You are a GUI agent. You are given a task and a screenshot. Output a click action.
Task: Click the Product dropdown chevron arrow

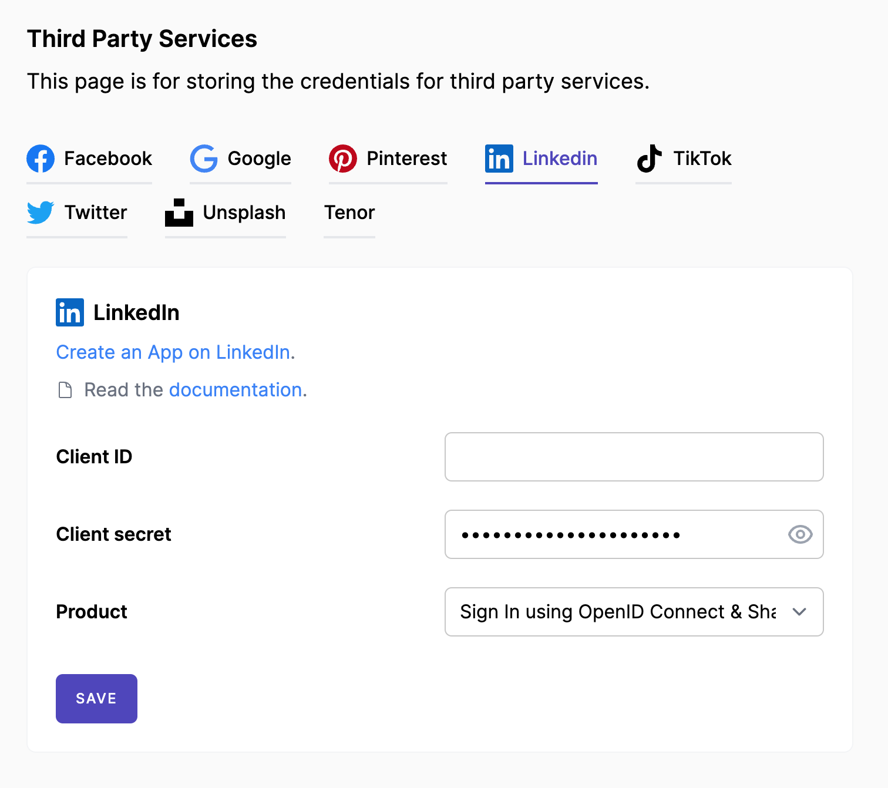click(799, 612)
